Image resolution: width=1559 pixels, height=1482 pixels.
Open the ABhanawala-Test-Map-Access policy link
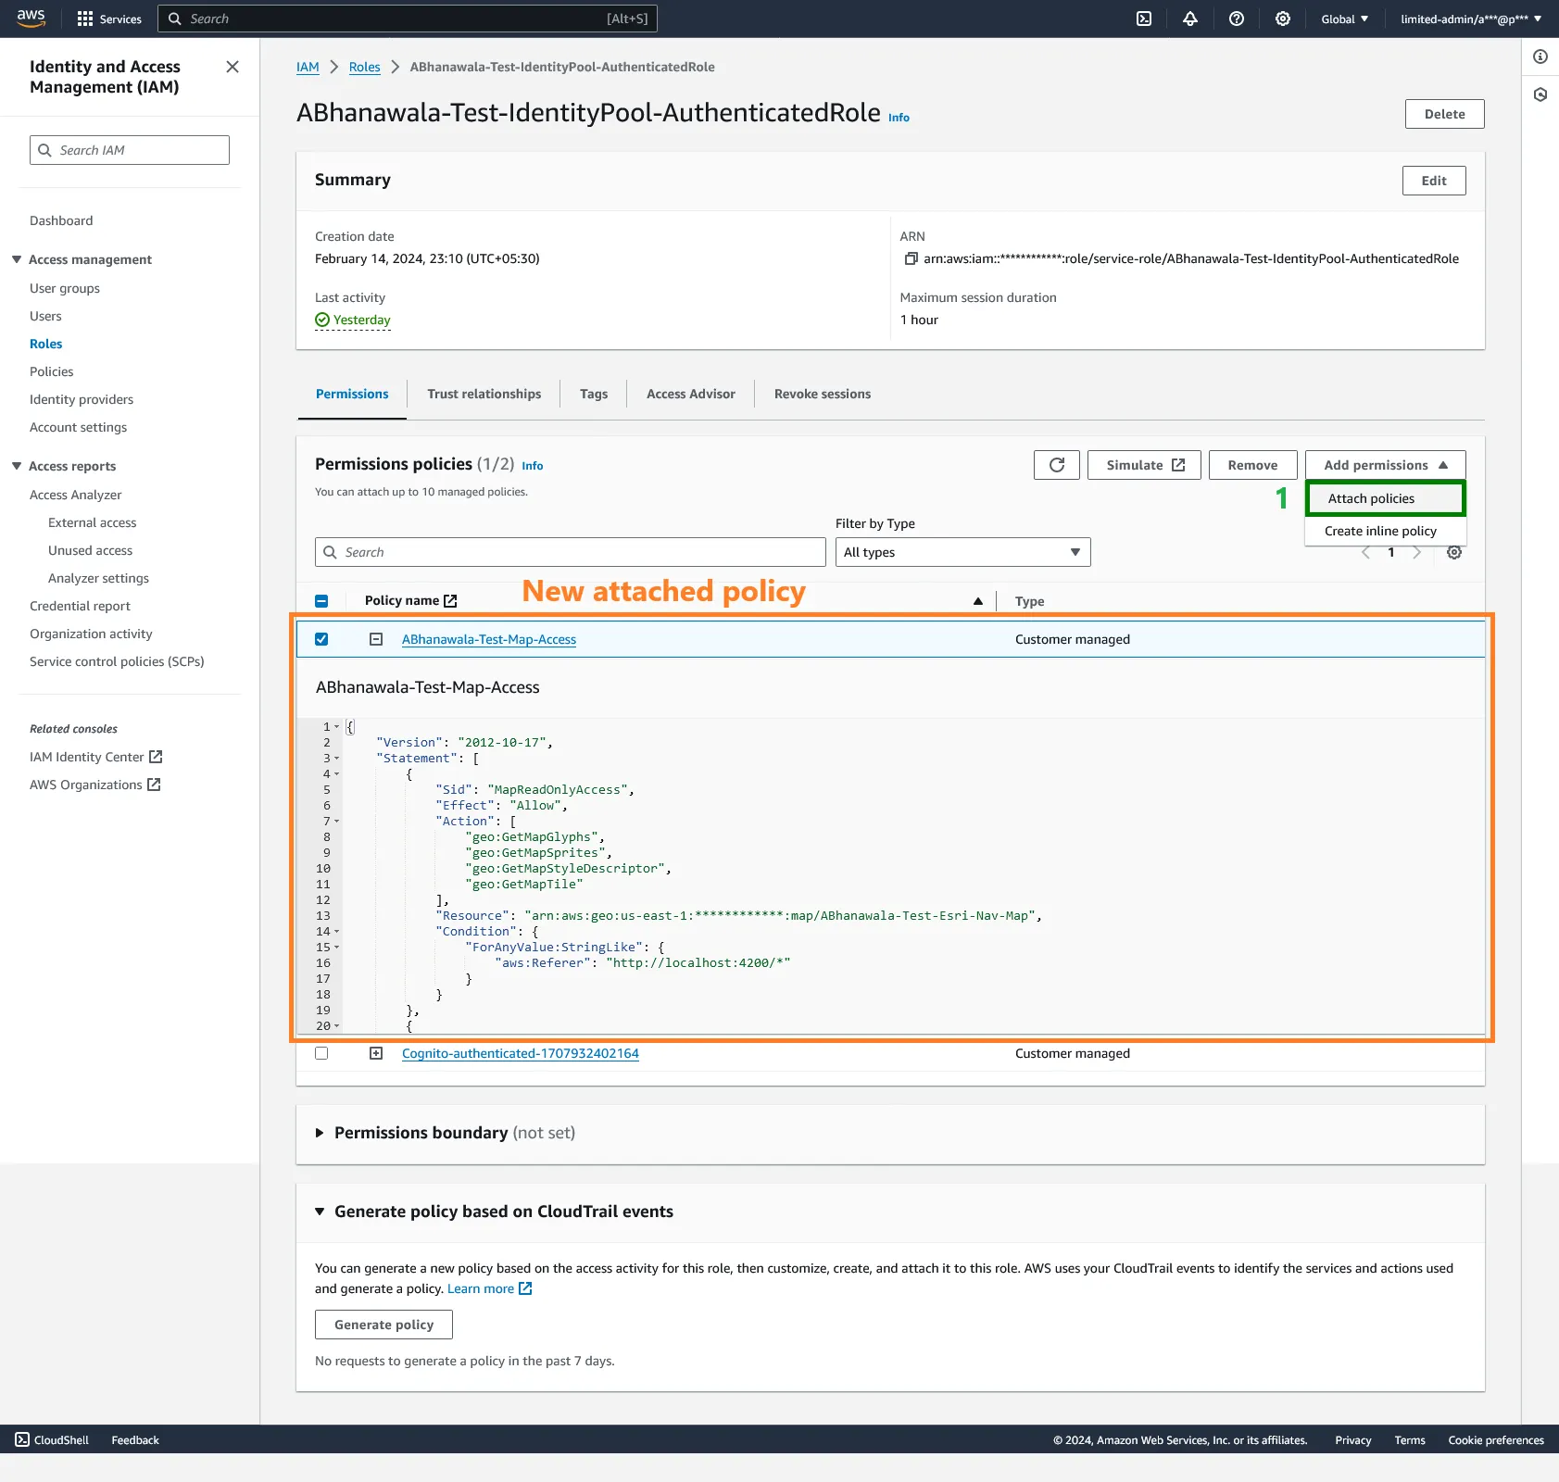click(489, 639)
